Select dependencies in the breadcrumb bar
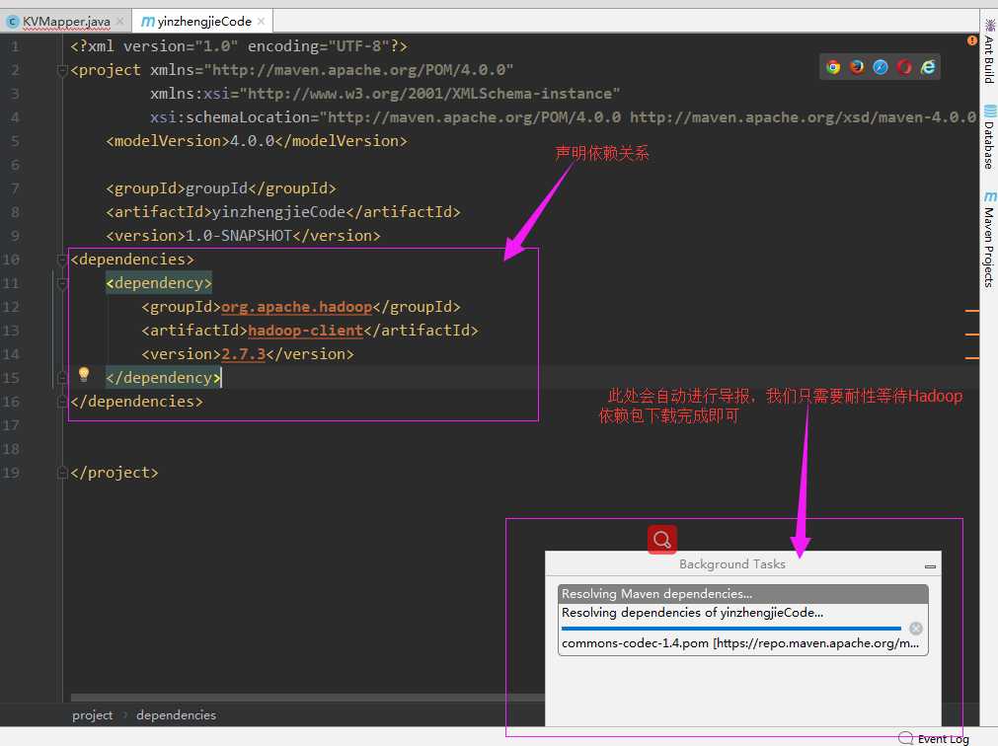The image size is (998, 746). (177, 714)
